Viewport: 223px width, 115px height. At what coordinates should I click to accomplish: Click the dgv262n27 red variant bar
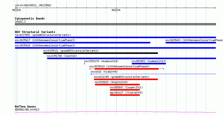[125, 95]
